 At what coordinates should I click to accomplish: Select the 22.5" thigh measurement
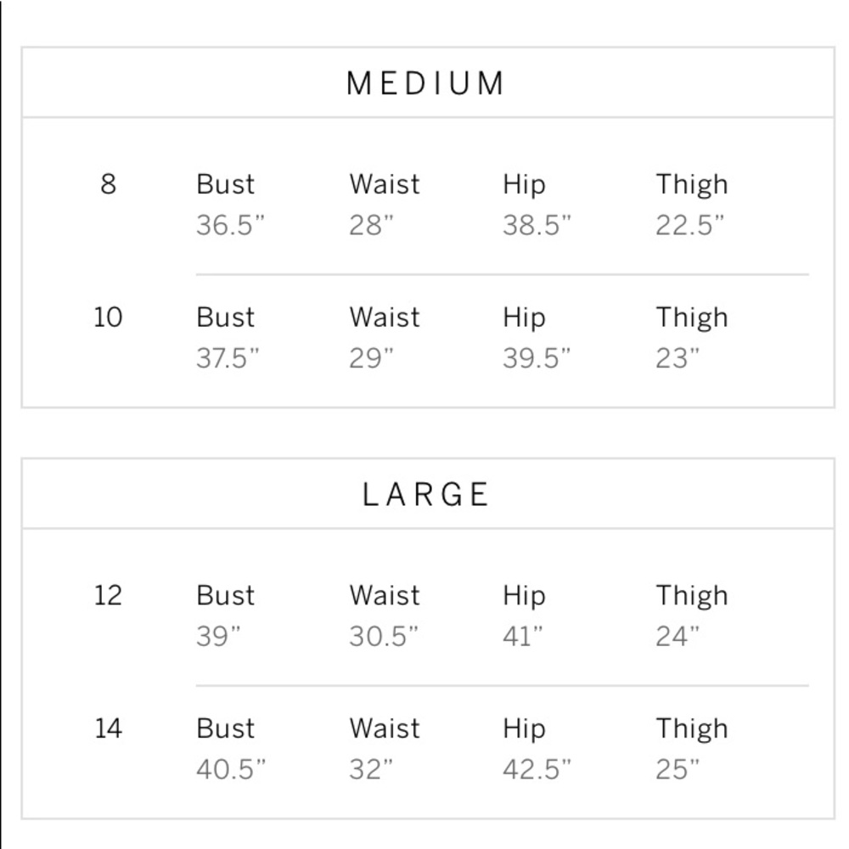coord(689,225)
